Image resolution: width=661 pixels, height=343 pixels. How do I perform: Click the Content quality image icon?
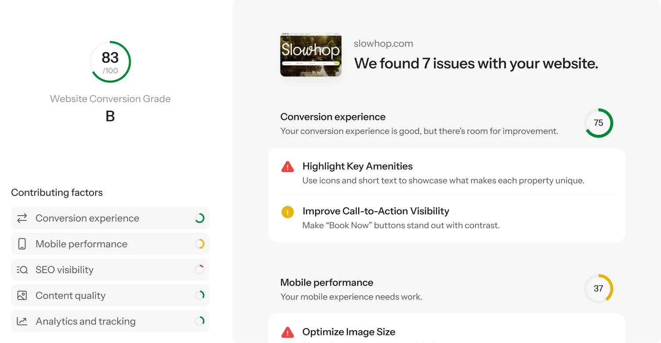tap(22, 295)
